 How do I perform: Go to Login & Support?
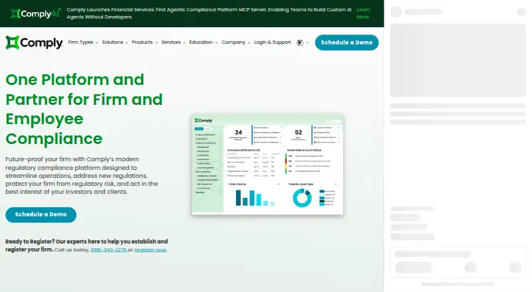273,42
